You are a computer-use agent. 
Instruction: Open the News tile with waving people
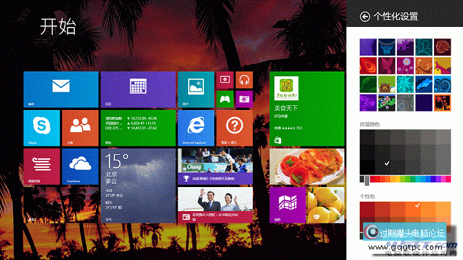coord(215,205)
